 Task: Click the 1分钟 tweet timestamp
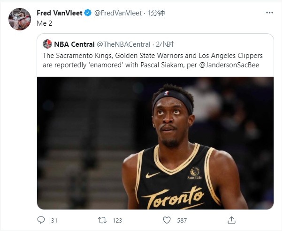pyautogui.click(x=156, y=13)
